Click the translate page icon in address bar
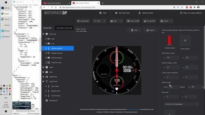Viewport: 205px width, 115px height. (x=174, y=7)
